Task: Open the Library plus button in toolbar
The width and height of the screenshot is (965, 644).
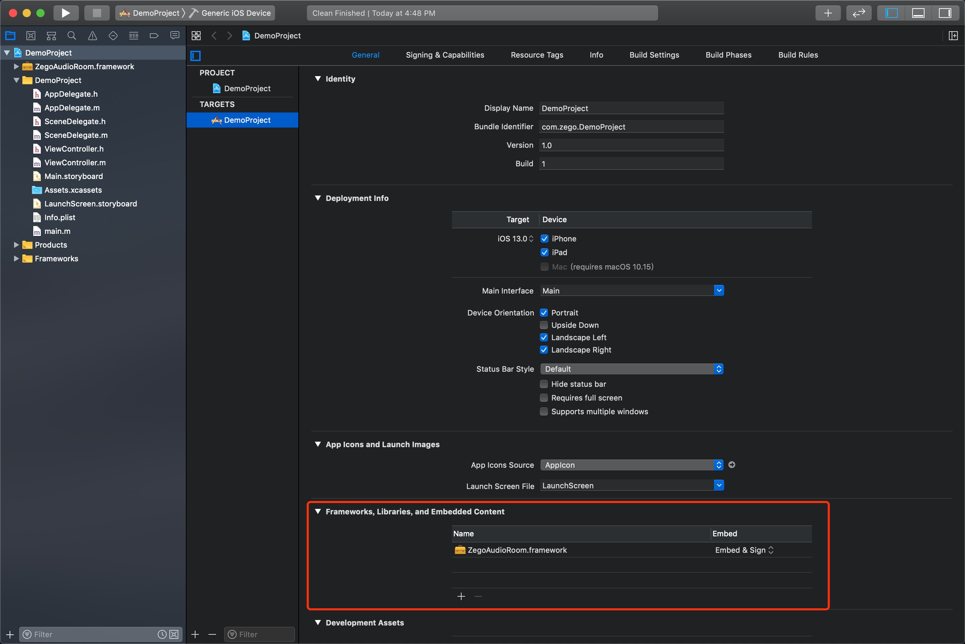Action: (x=828, y=13)
